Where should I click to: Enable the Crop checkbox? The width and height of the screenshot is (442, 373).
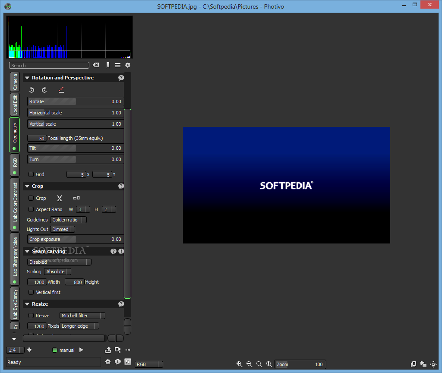31,198
